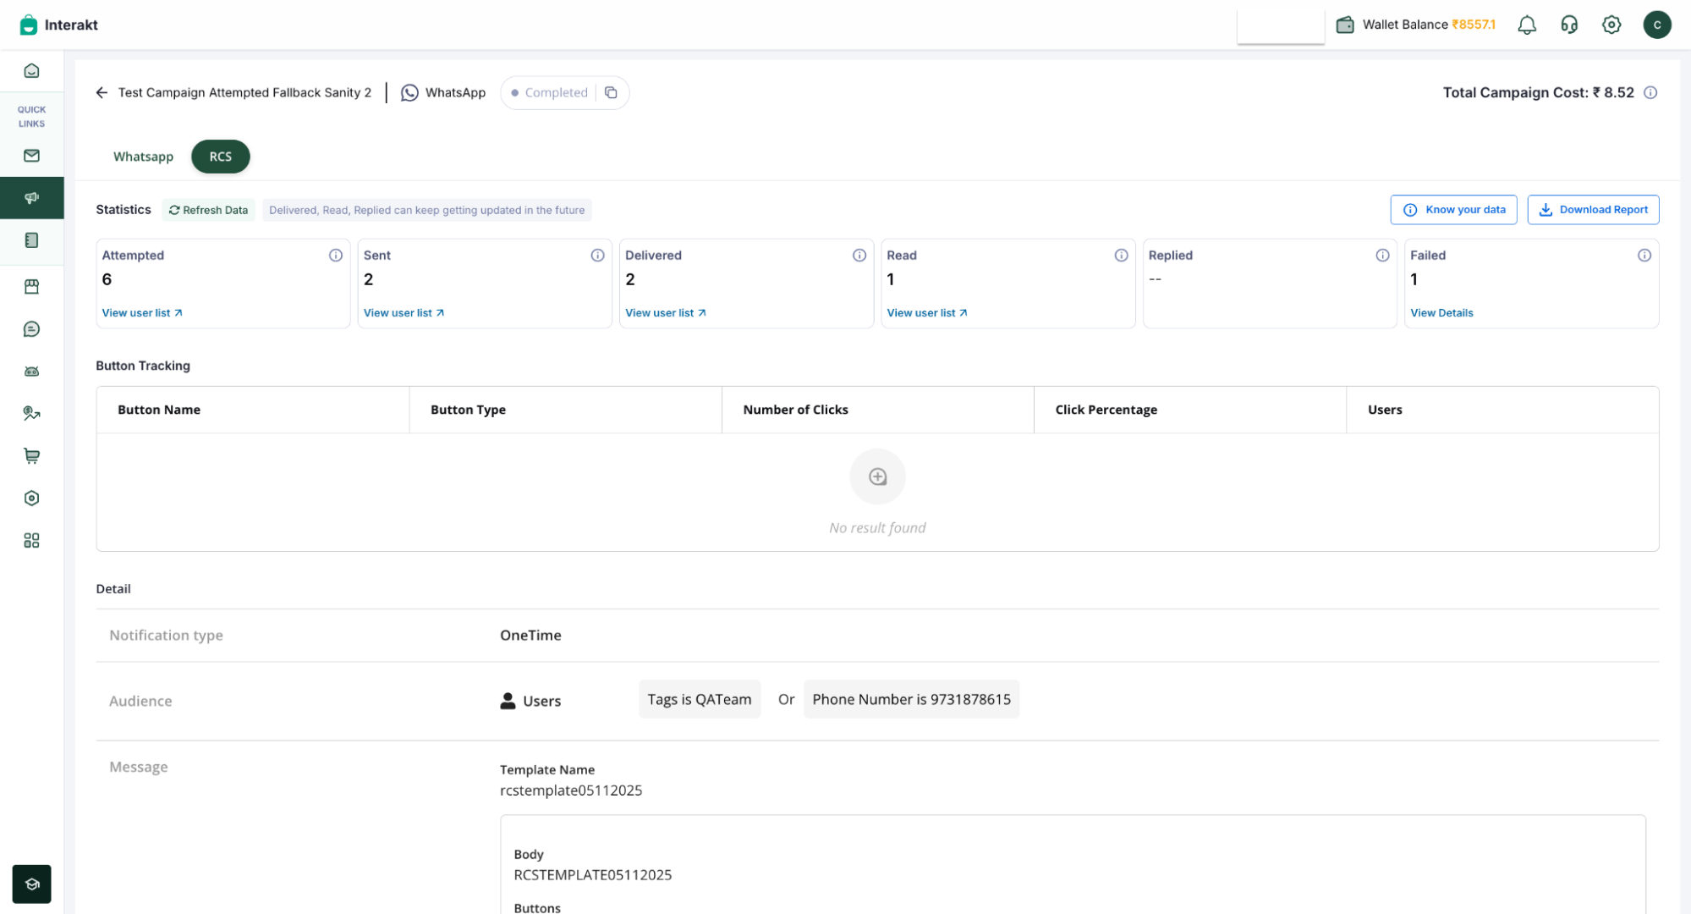Screen dimensions: 1691x914
Task: Select the RCS tab
Action: [220, 157]
